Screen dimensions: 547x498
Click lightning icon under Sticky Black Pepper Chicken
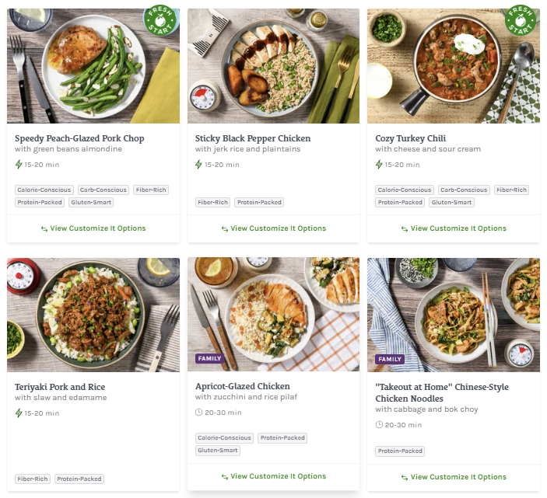click(199, 165)
